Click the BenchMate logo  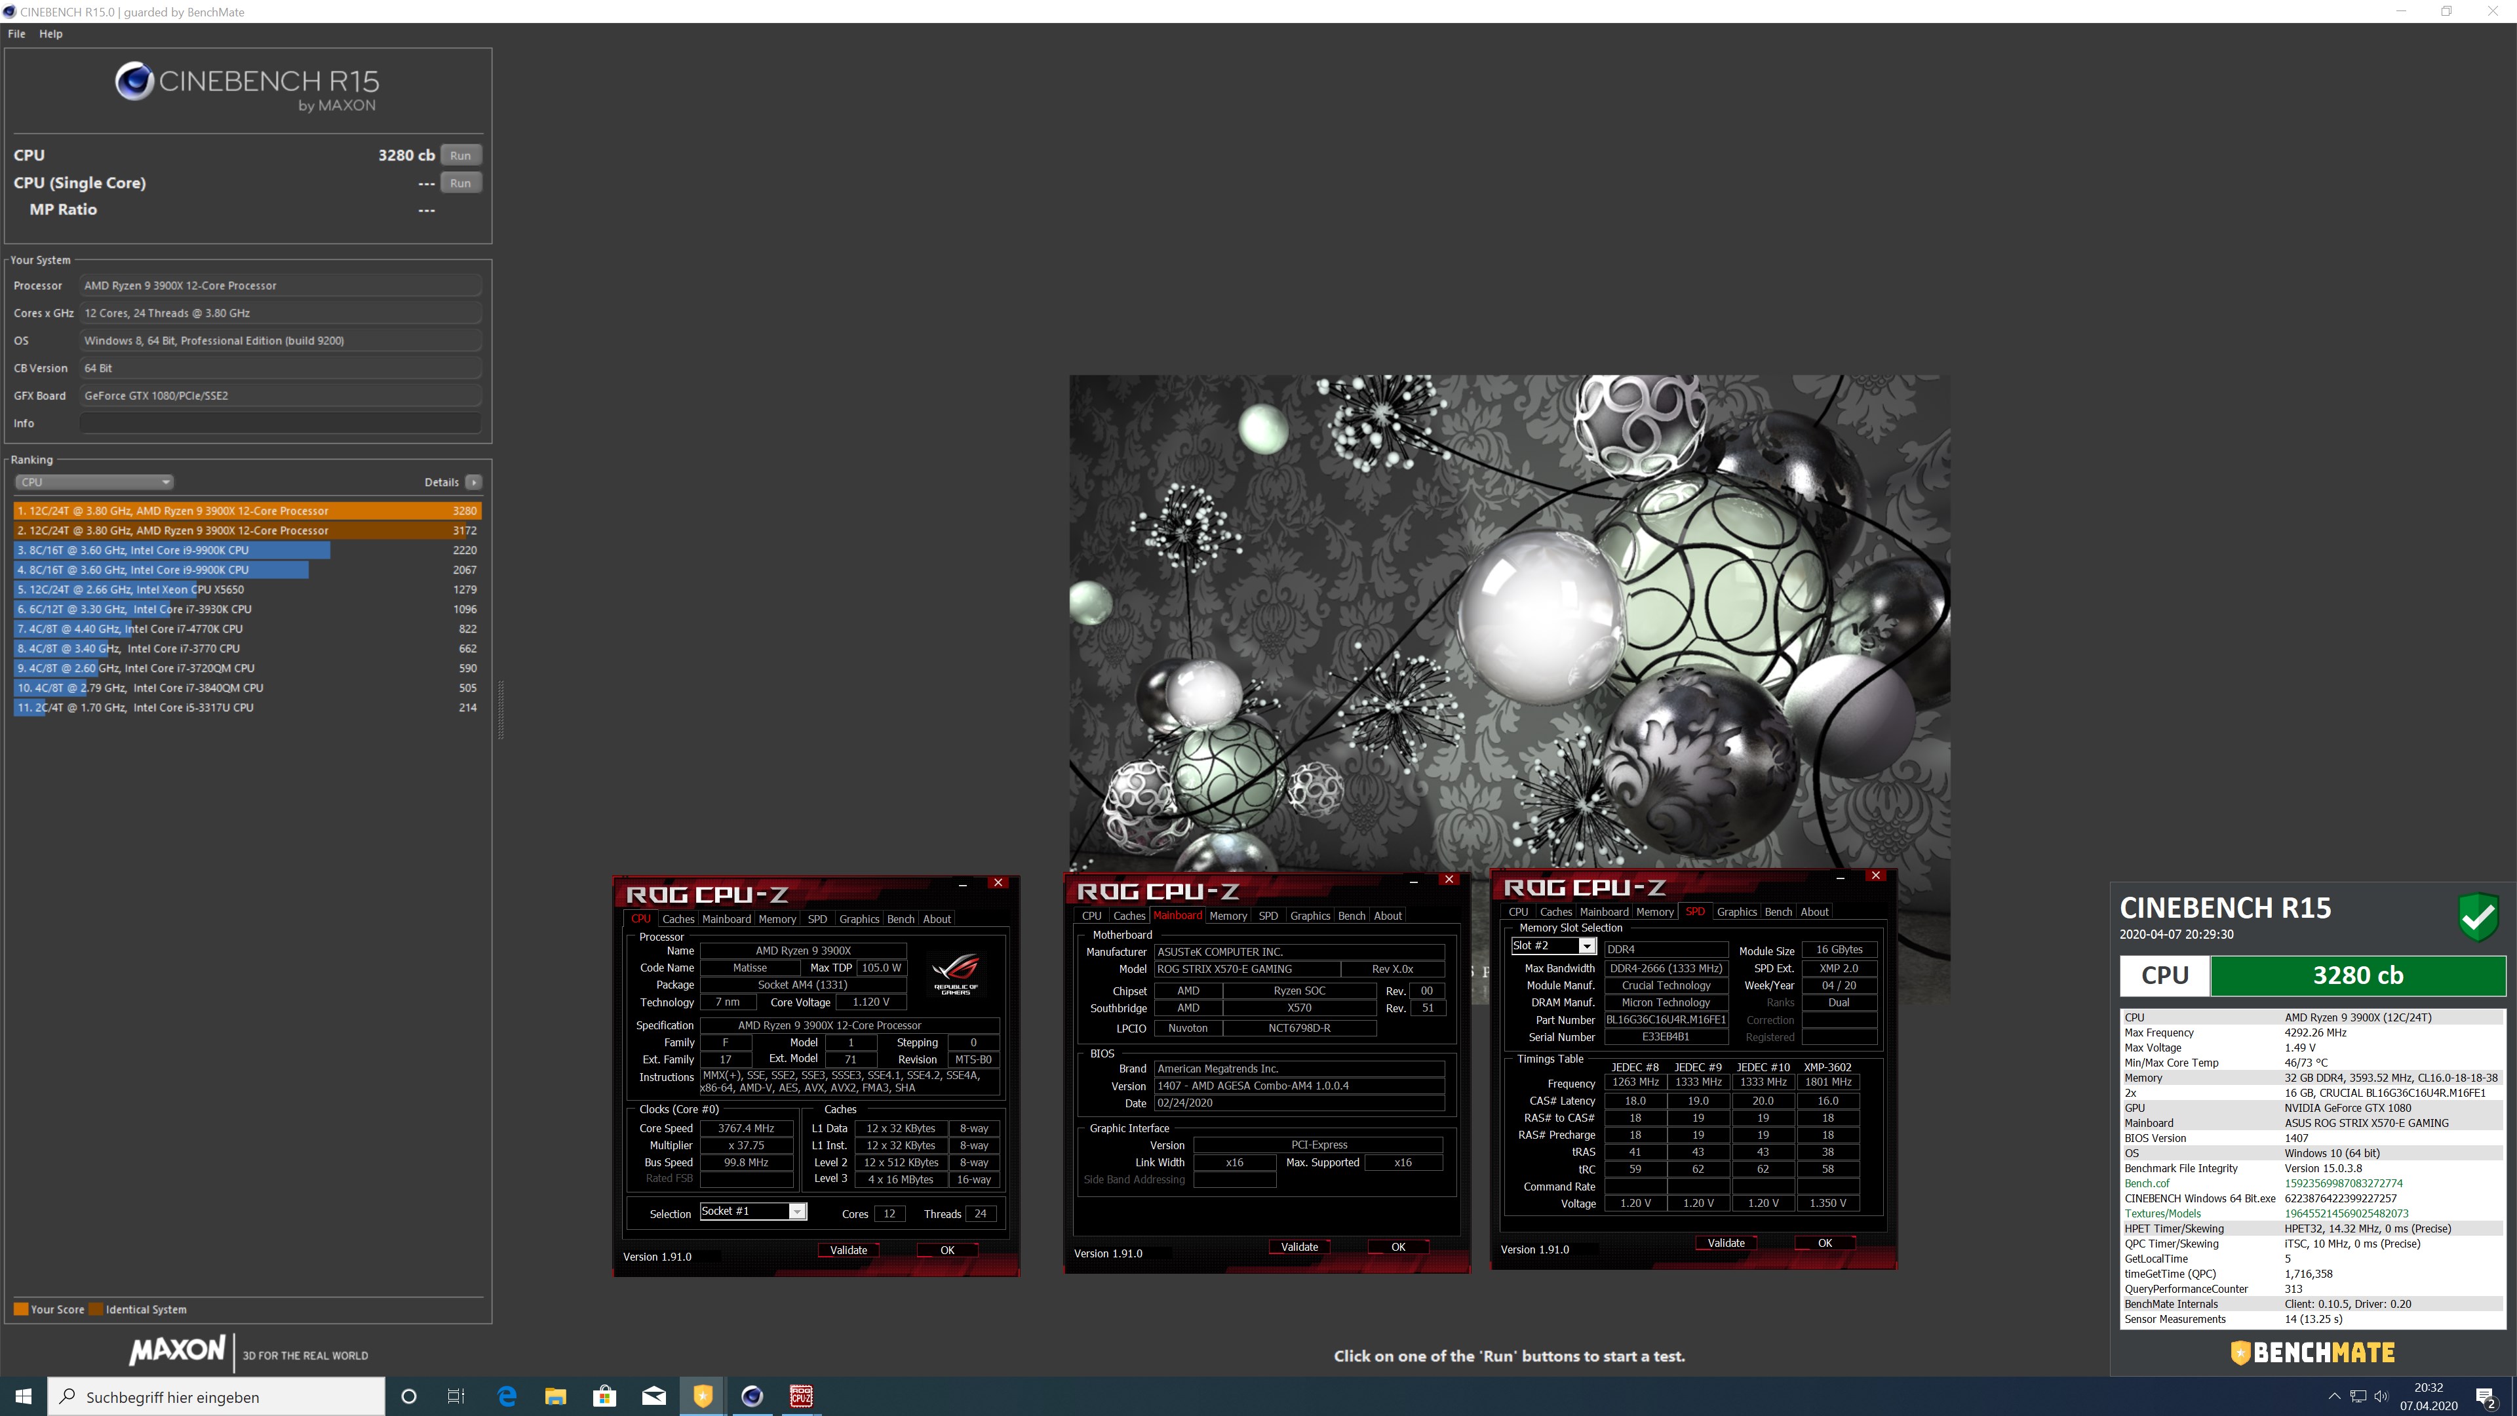pos(2312,1352)
